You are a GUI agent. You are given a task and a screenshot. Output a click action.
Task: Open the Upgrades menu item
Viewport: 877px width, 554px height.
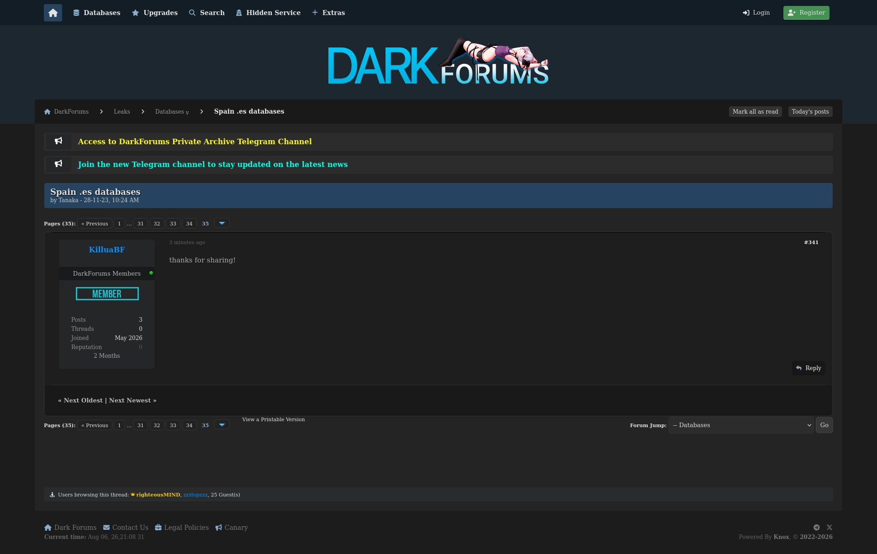pyautogui.click(x=155, y=13)
